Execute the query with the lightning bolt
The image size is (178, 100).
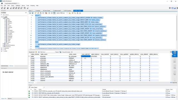36,13
